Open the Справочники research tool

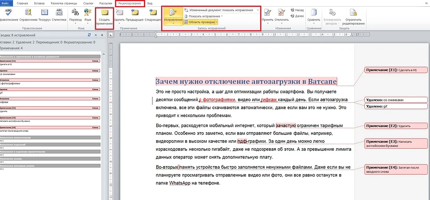click(28, 15)
